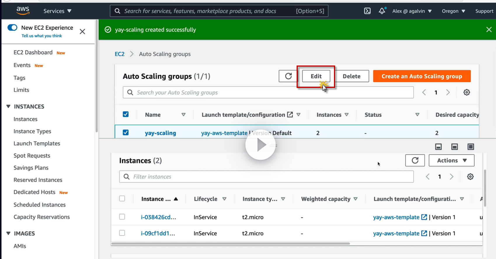This screenshot has height=259, width=496.
Task: Click the Create an Auto Scaling group button
Action: coord(422,76)
